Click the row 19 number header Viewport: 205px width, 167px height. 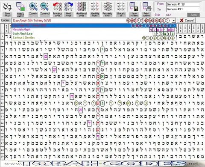[x=2, y=156]
